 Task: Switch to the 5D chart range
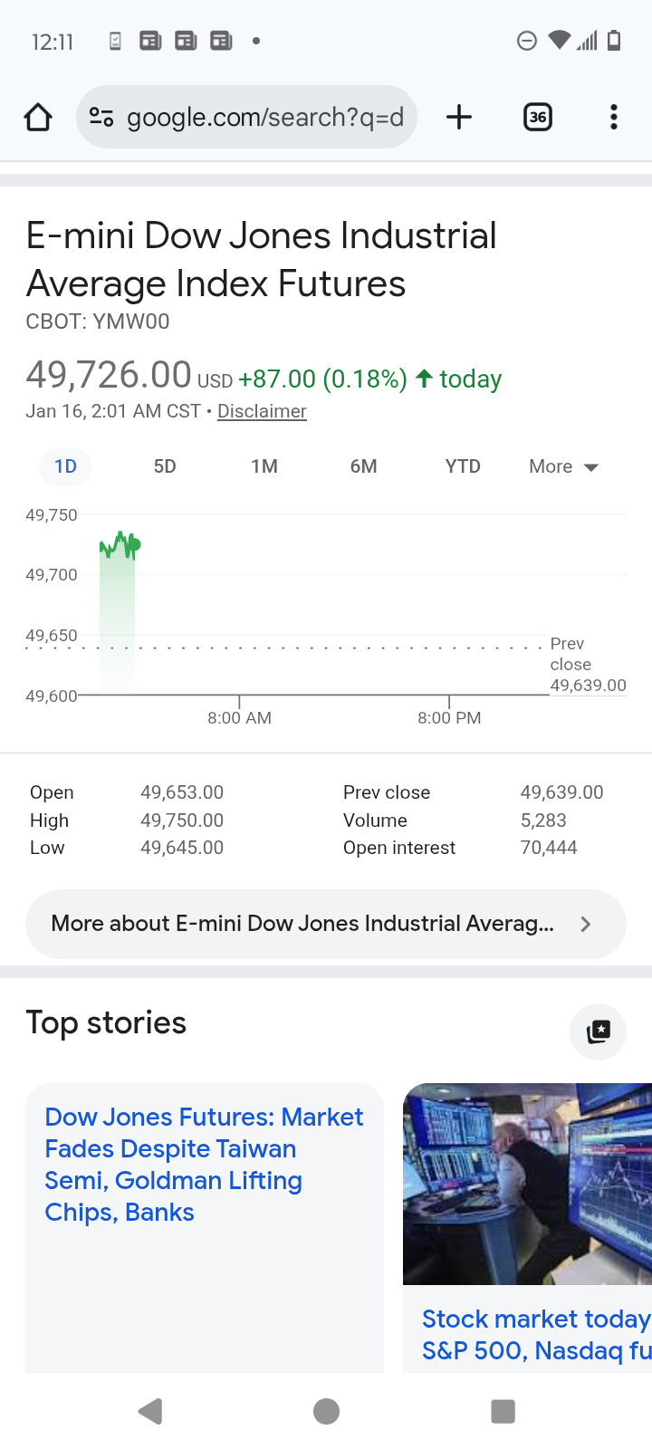click(x=165, y=466)
